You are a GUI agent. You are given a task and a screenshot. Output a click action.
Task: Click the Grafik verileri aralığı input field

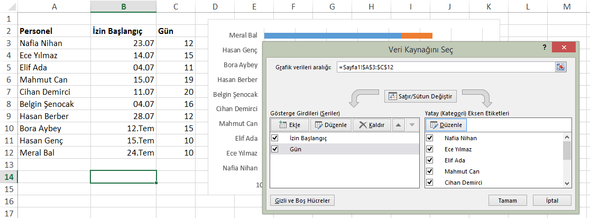tap(444, 67)
